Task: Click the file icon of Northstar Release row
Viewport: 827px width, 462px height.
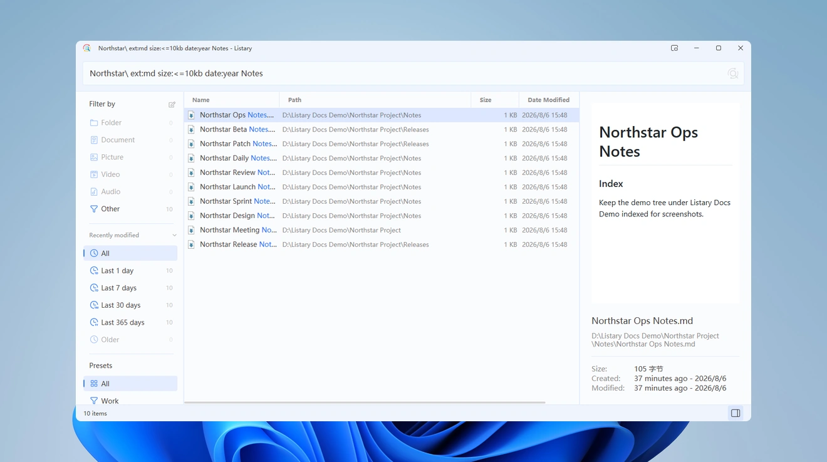Action: click(x=192, y=245)
